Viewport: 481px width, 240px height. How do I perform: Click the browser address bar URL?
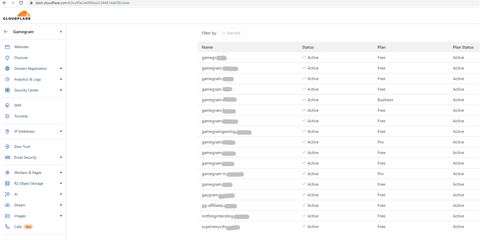point(82,3)
